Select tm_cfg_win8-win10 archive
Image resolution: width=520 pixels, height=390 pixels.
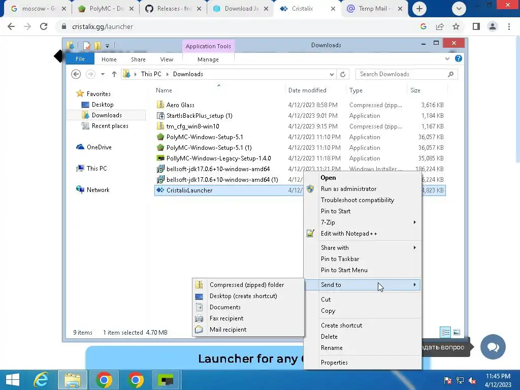192,126
